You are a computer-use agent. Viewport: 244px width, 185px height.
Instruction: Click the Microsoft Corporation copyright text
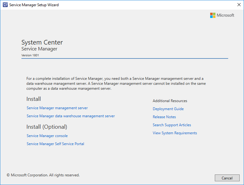point(43,175)
